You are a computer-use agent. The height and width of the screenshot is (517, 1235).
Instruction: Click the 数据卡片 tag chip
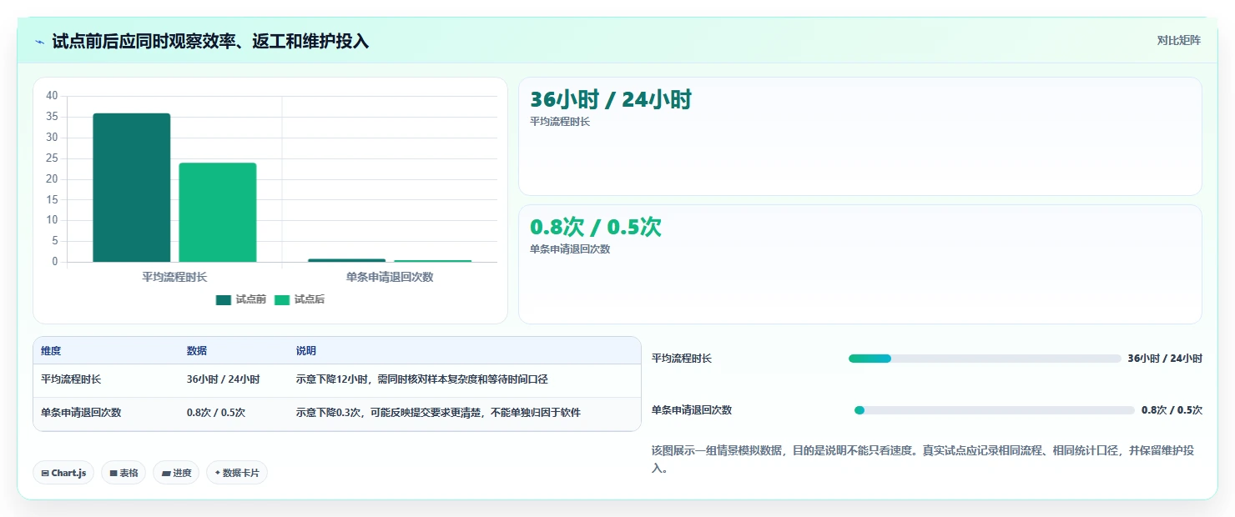coord(237,473)
